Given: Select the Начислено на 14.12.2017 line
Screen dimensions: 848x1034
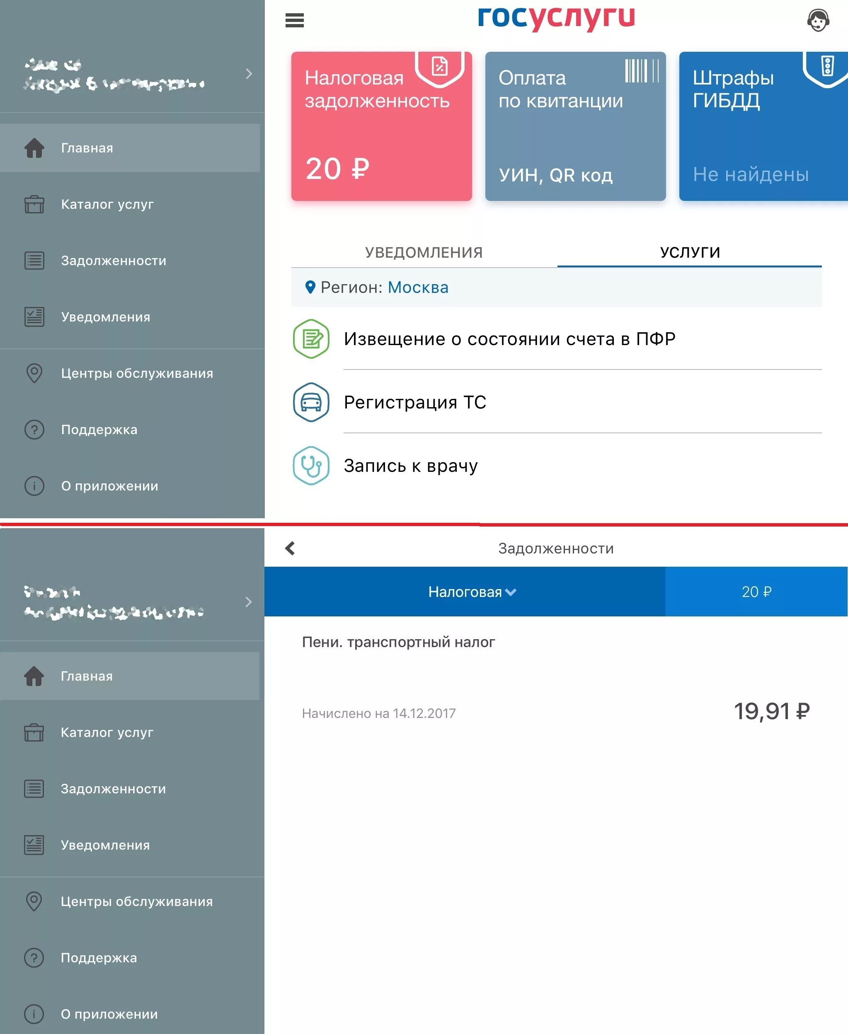Looking at the screenshot, I should pos(378,713).
